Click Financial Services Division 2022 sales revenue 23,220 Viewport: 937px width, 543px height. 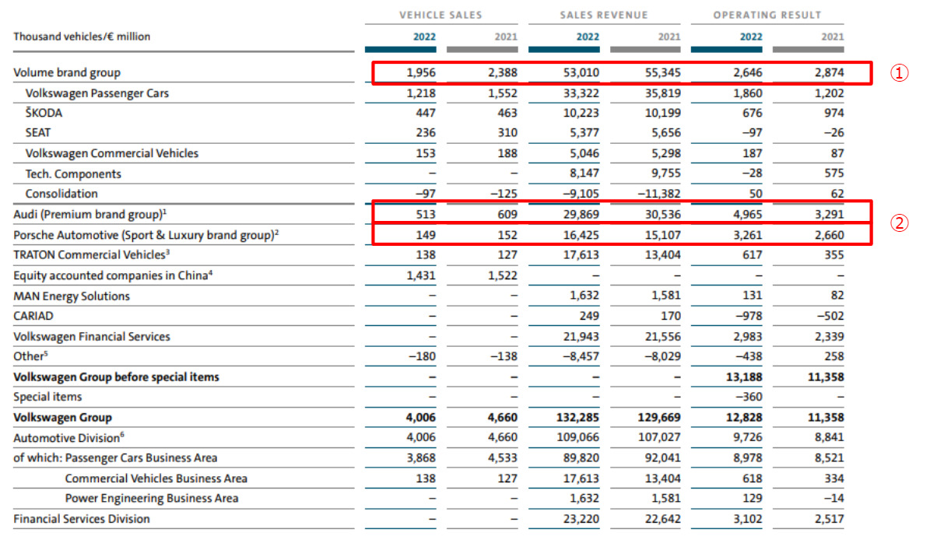point(580,519)
